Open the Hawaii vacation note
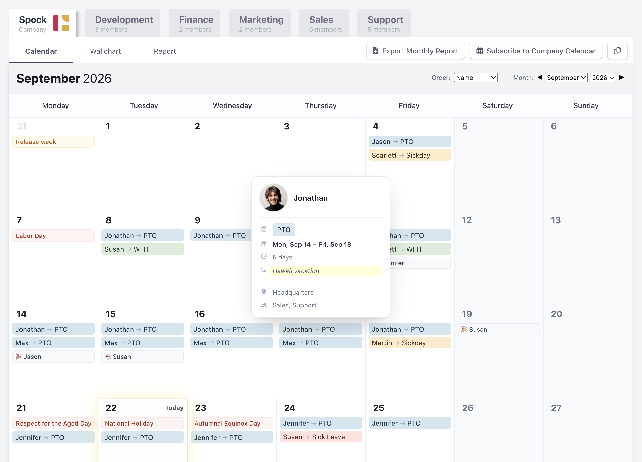Screen dimensions: 642x462 [x=326, y=271]
